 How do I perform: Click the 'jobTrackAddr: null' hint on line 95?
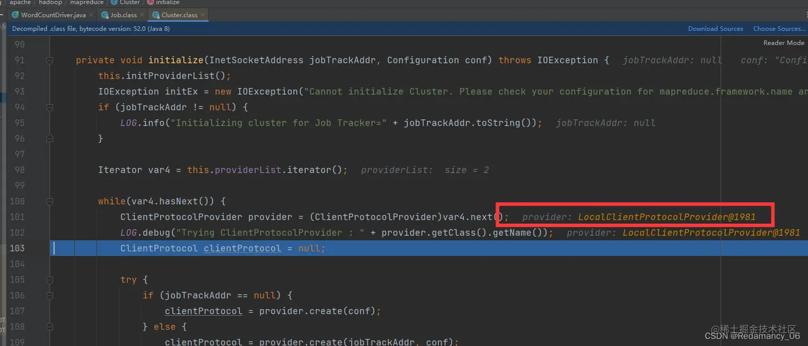[605, 123]
